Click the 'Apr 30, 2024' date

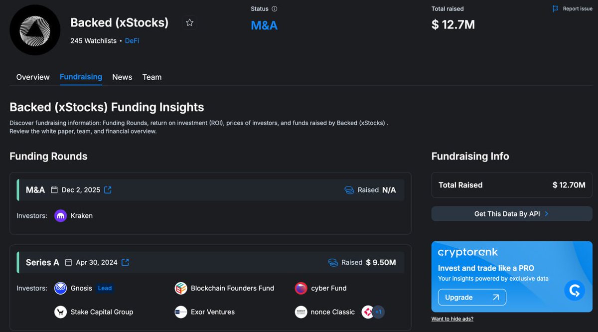[x=97, y=262]
